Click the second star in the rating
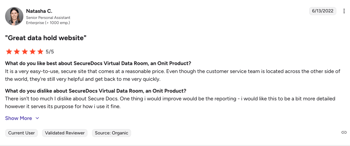This screenshot has width=350, height=146. point(17,52)
